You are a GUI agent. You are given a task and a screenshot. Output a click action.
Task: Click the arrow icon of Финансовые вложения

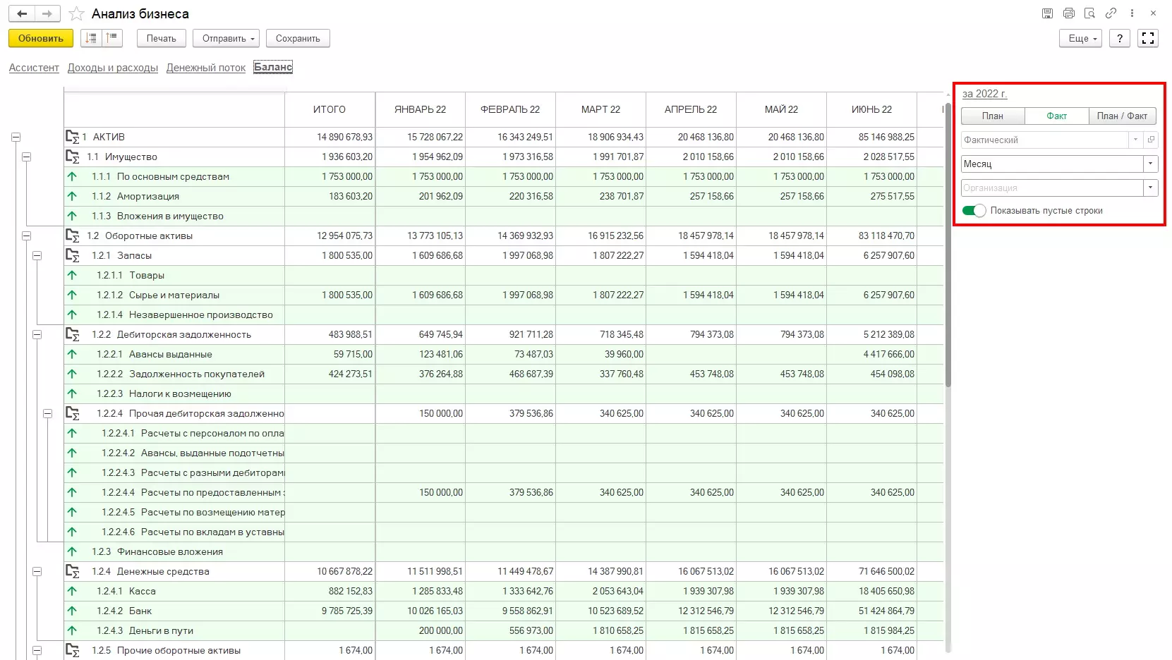coord(72,551)
